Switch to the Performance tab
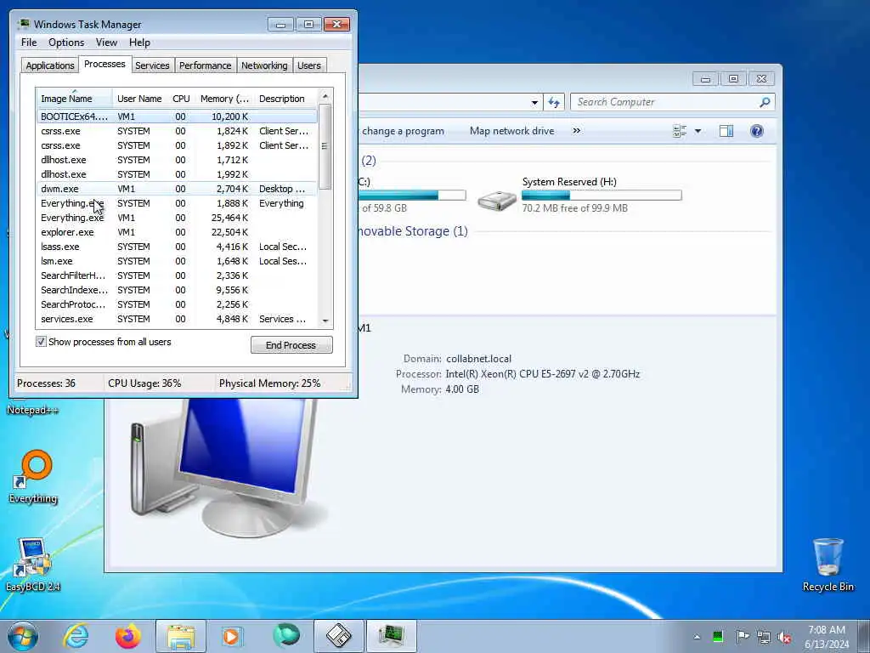This screenshot has height=653, width=870. pyautogui.click(x=205, y=65)
